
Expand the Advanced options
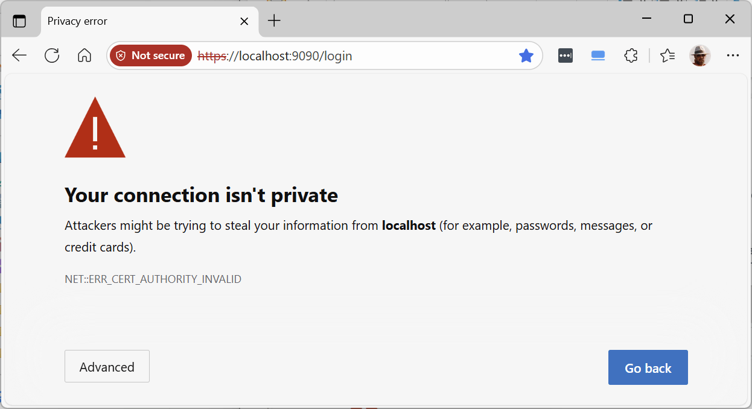point(107,367)
